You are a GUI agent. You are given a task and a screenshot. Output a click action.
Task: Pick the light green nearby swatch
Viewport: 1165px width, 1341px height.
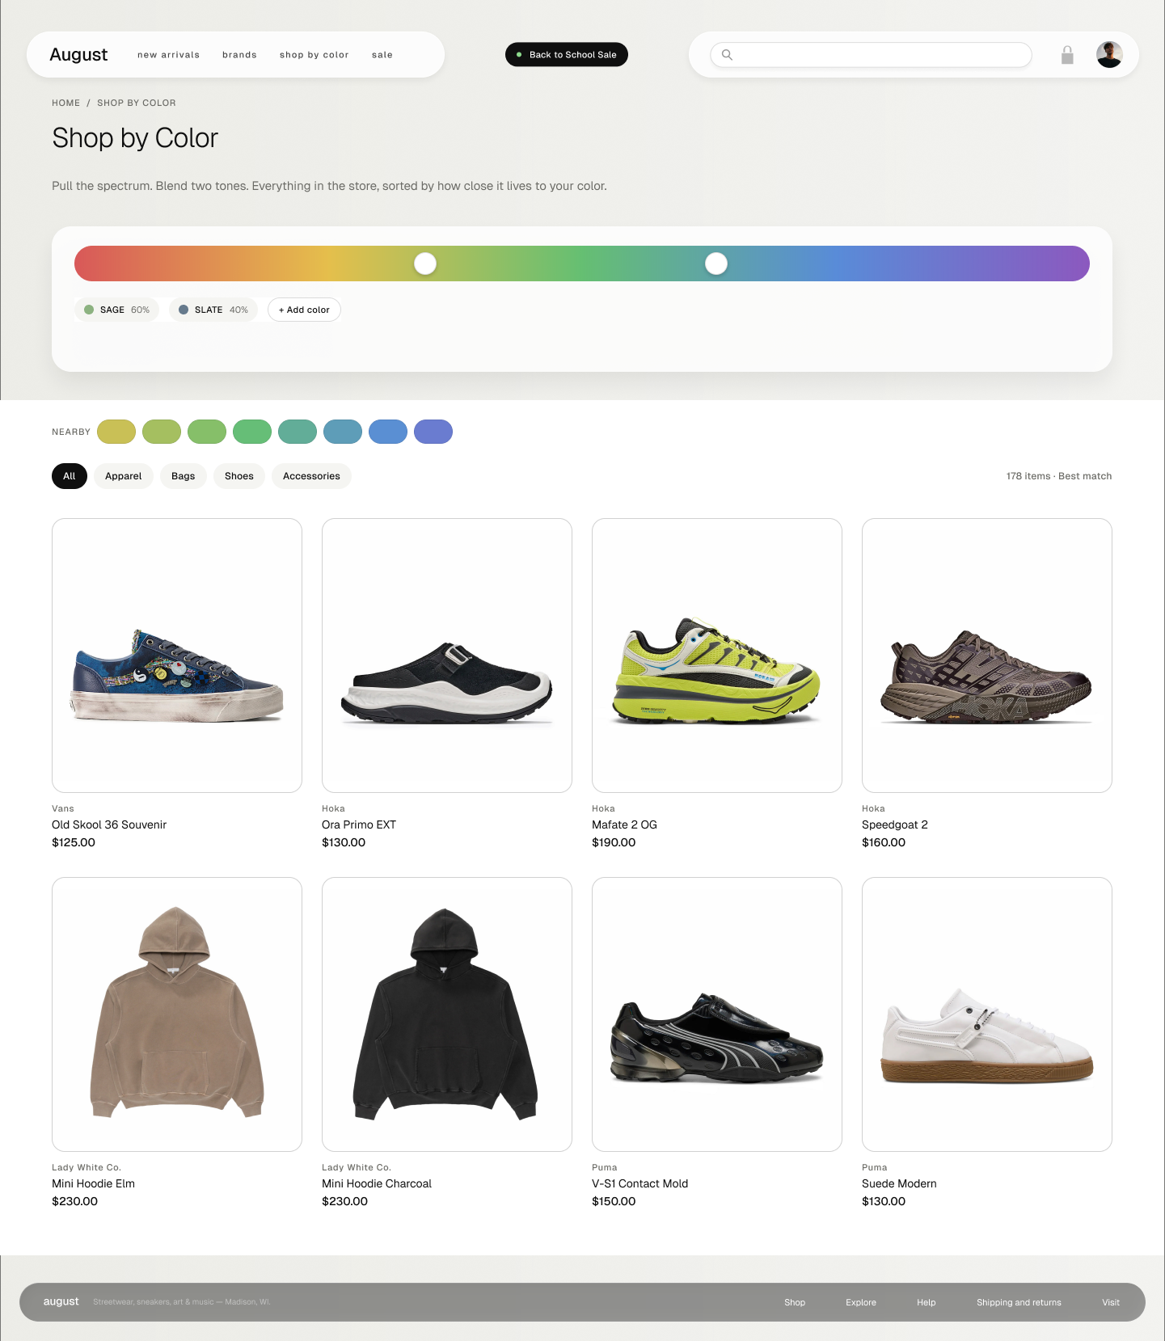[x=207, y=432]
